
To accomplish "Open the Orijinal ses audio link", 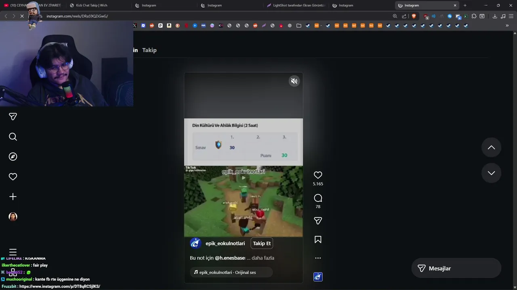I will tap(231, 272).
